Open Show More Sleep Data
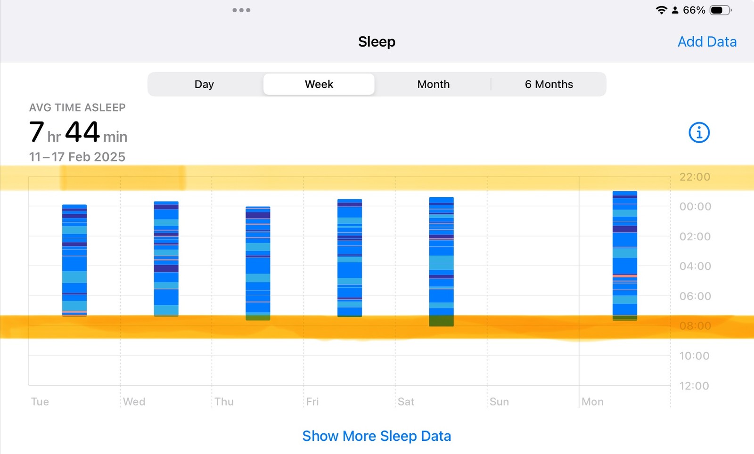 (377, 436)
